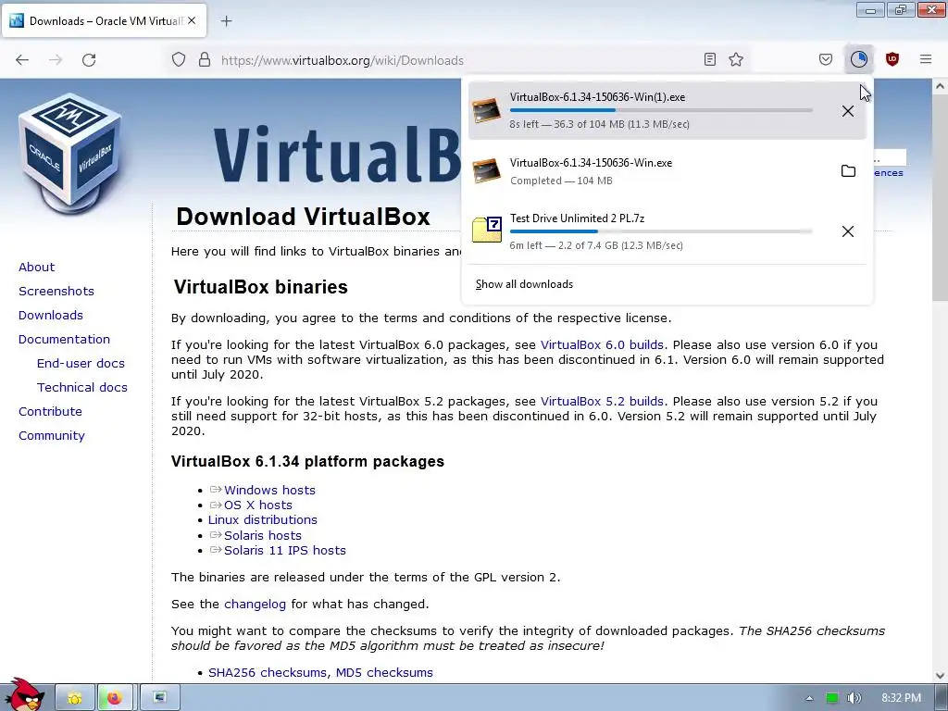Open SHA256 checksums link

point(268,672)
